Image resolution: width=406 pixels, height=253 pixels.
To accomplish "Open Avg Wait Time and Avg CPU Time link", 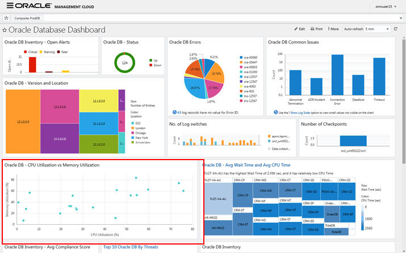I will [246, 165].
